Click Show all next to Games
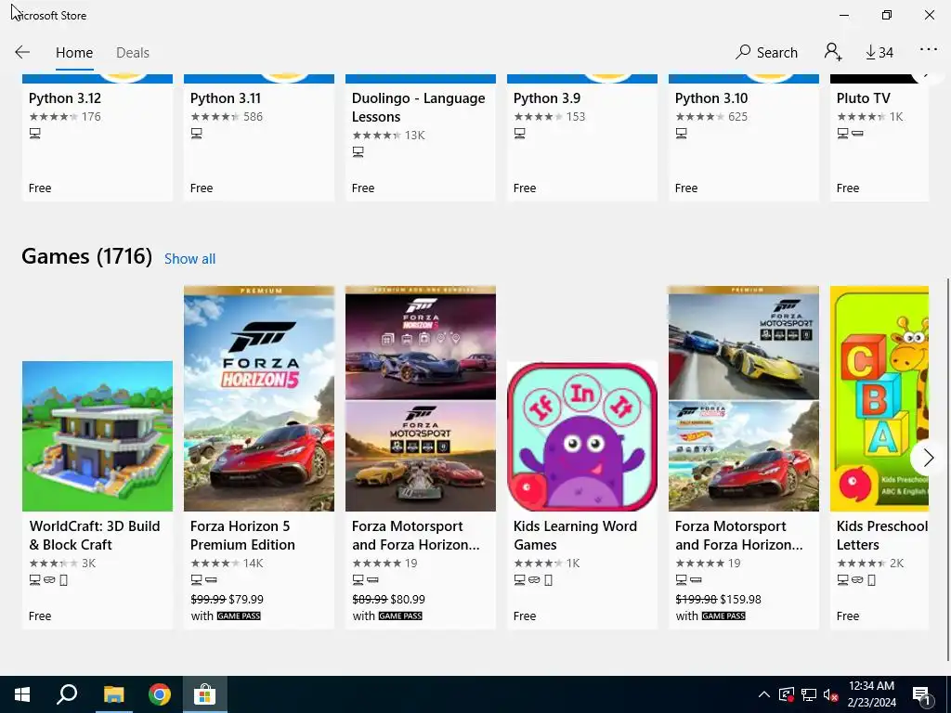This screenshot has height=713, width=951. (189, 259)
